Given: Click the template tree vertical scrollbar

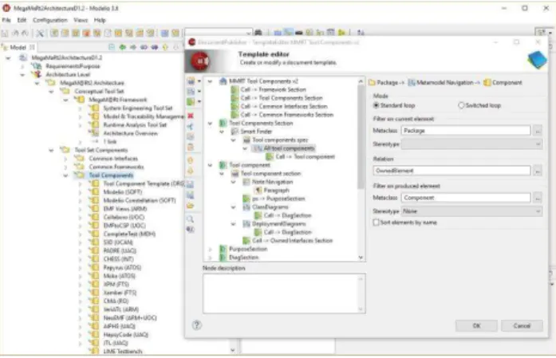Looking at the screenshot, I should (361, 169).
